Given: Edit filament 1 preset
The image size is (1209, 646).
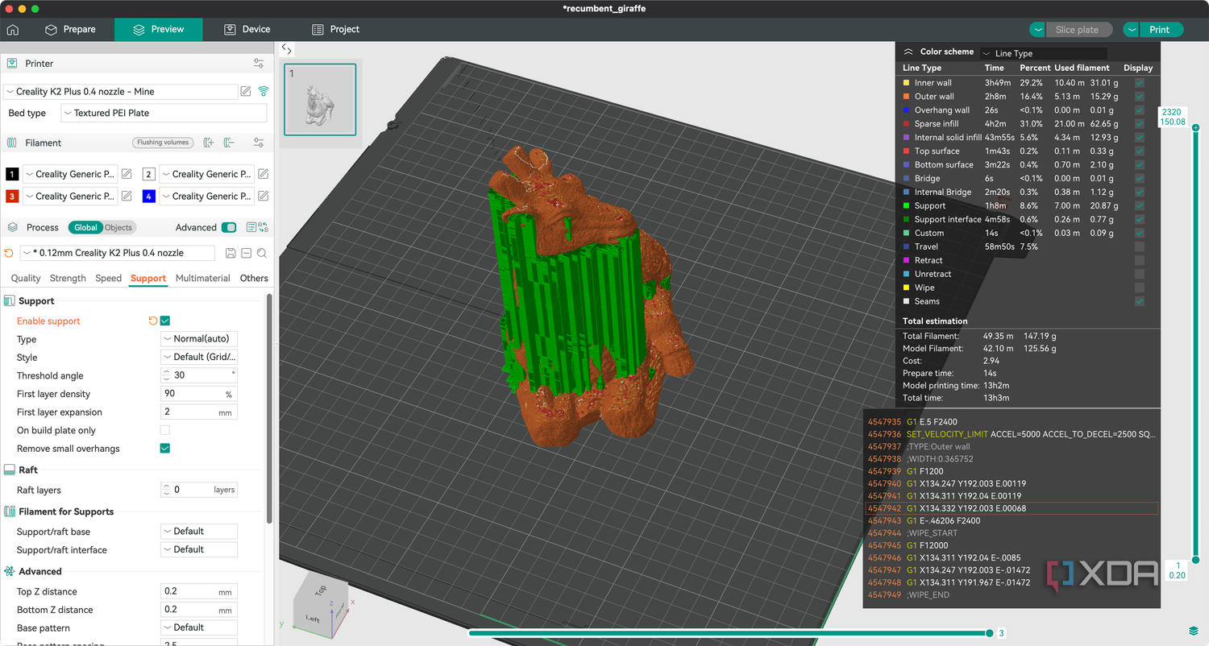Looking at the screenshot, I should point(127,174).
